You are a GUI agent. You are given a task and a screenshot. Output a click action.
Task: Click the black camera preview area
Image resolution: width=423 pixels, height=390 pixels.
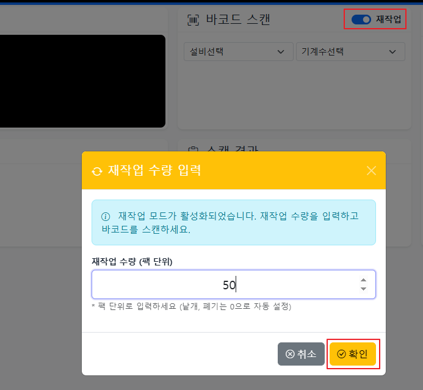(82, 81)
